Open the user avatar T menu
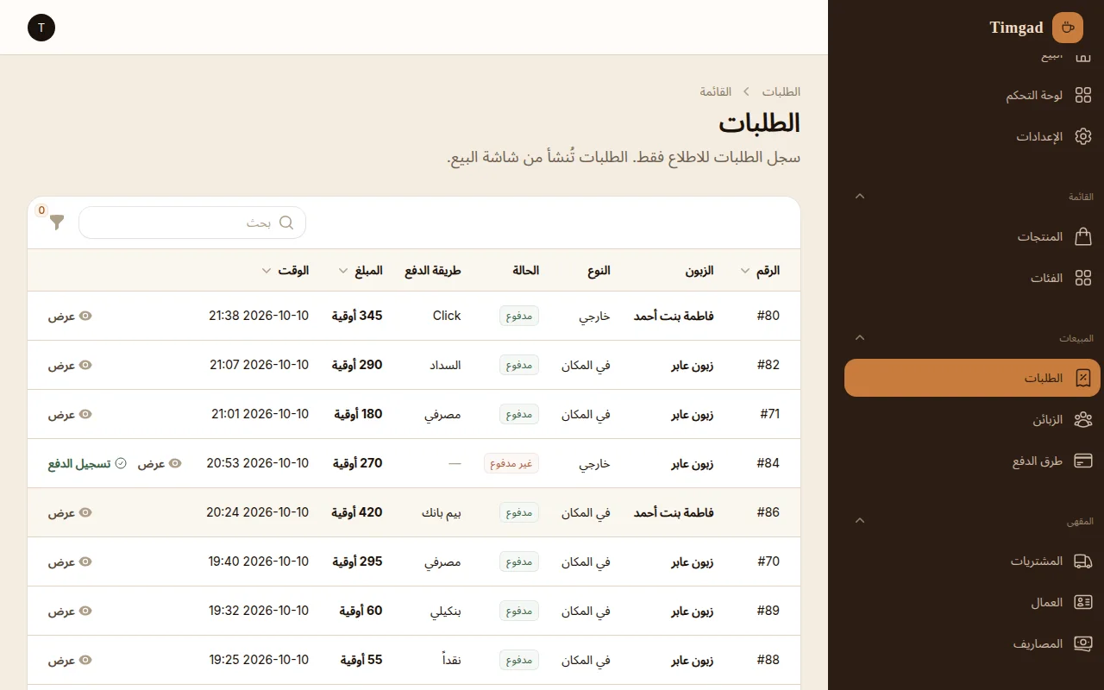This screenshot has width=1104, height=690. click(x=41, y=28)
